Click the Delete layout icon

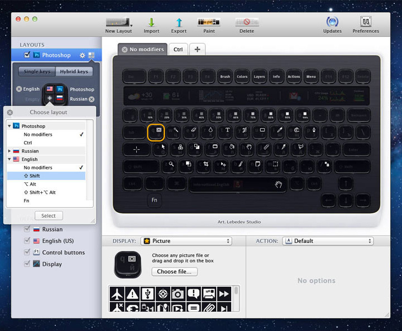[247, 22]
